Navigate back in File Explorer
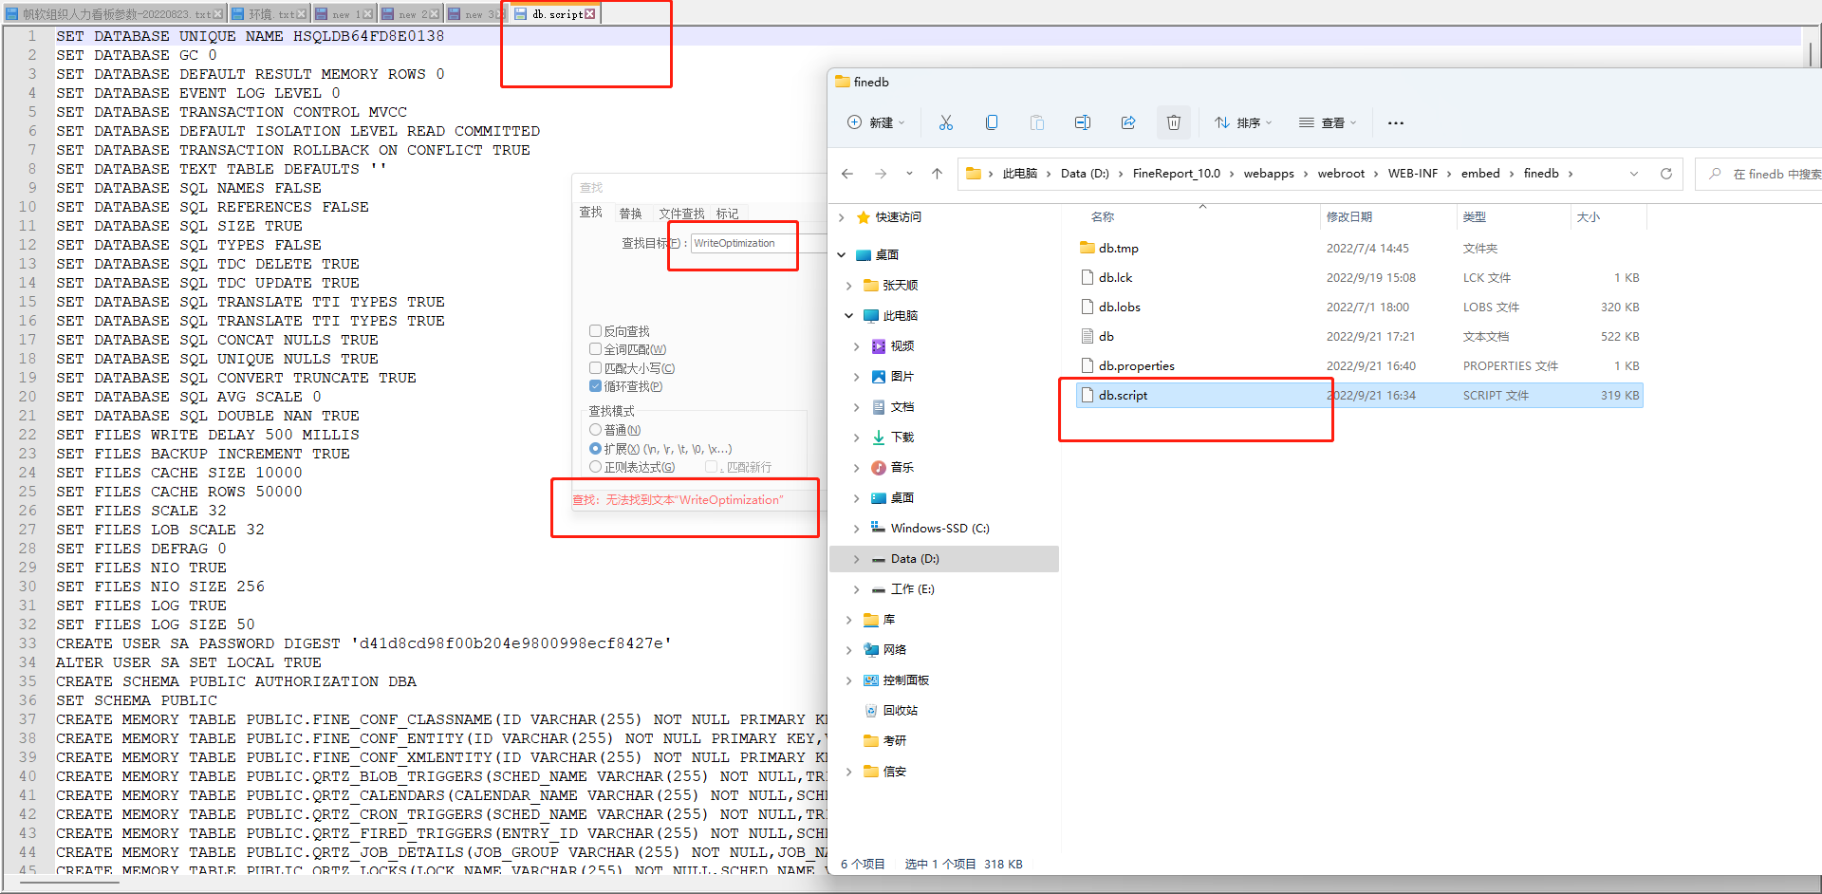The height and width of the screenshot is (894, 1822). (x=847, y=174)
